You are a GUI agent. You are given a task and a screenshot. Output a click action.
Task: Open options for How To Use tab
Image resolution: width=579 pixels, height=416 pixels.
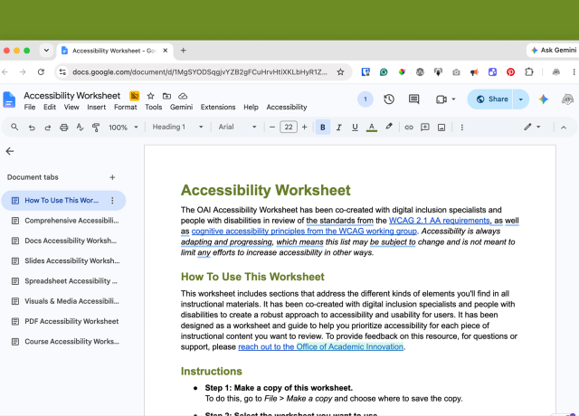point(112,201)
